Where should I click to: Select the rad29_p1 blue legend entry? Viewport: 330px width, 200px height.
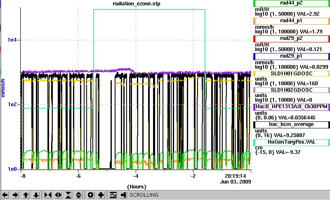point(292,56)
